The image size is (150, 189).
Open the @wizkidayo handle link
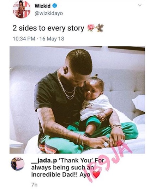[x=49, y=13]
